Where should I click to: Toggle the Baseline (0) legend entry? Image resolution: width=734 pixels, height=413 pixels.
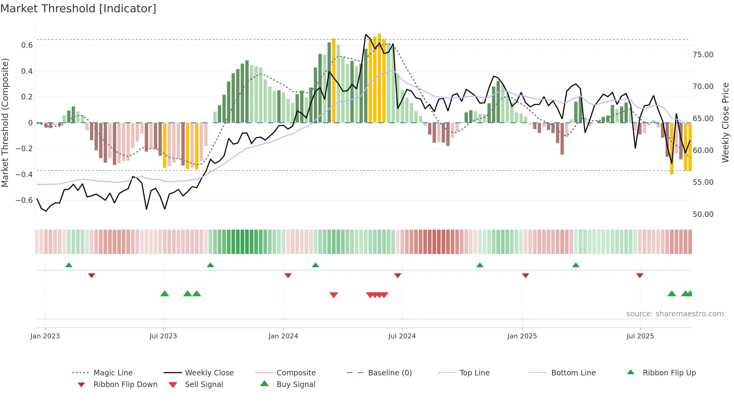click(x=379, y=373)
